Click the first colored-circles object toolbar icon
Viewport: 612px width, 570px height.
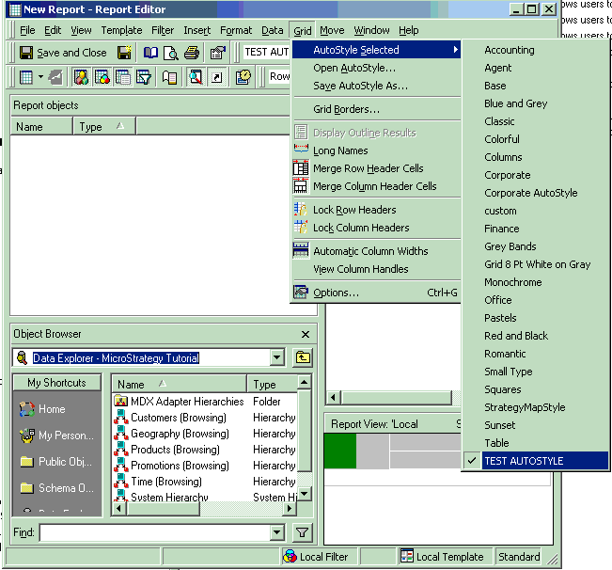pos(81,77)
